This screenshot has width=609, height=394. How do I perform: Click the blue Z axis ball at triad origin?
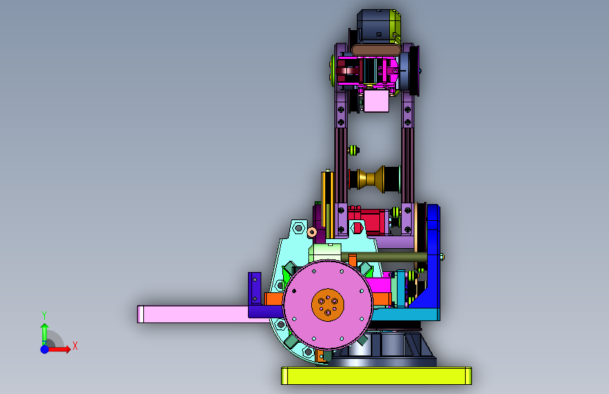(x=44, y=349)
